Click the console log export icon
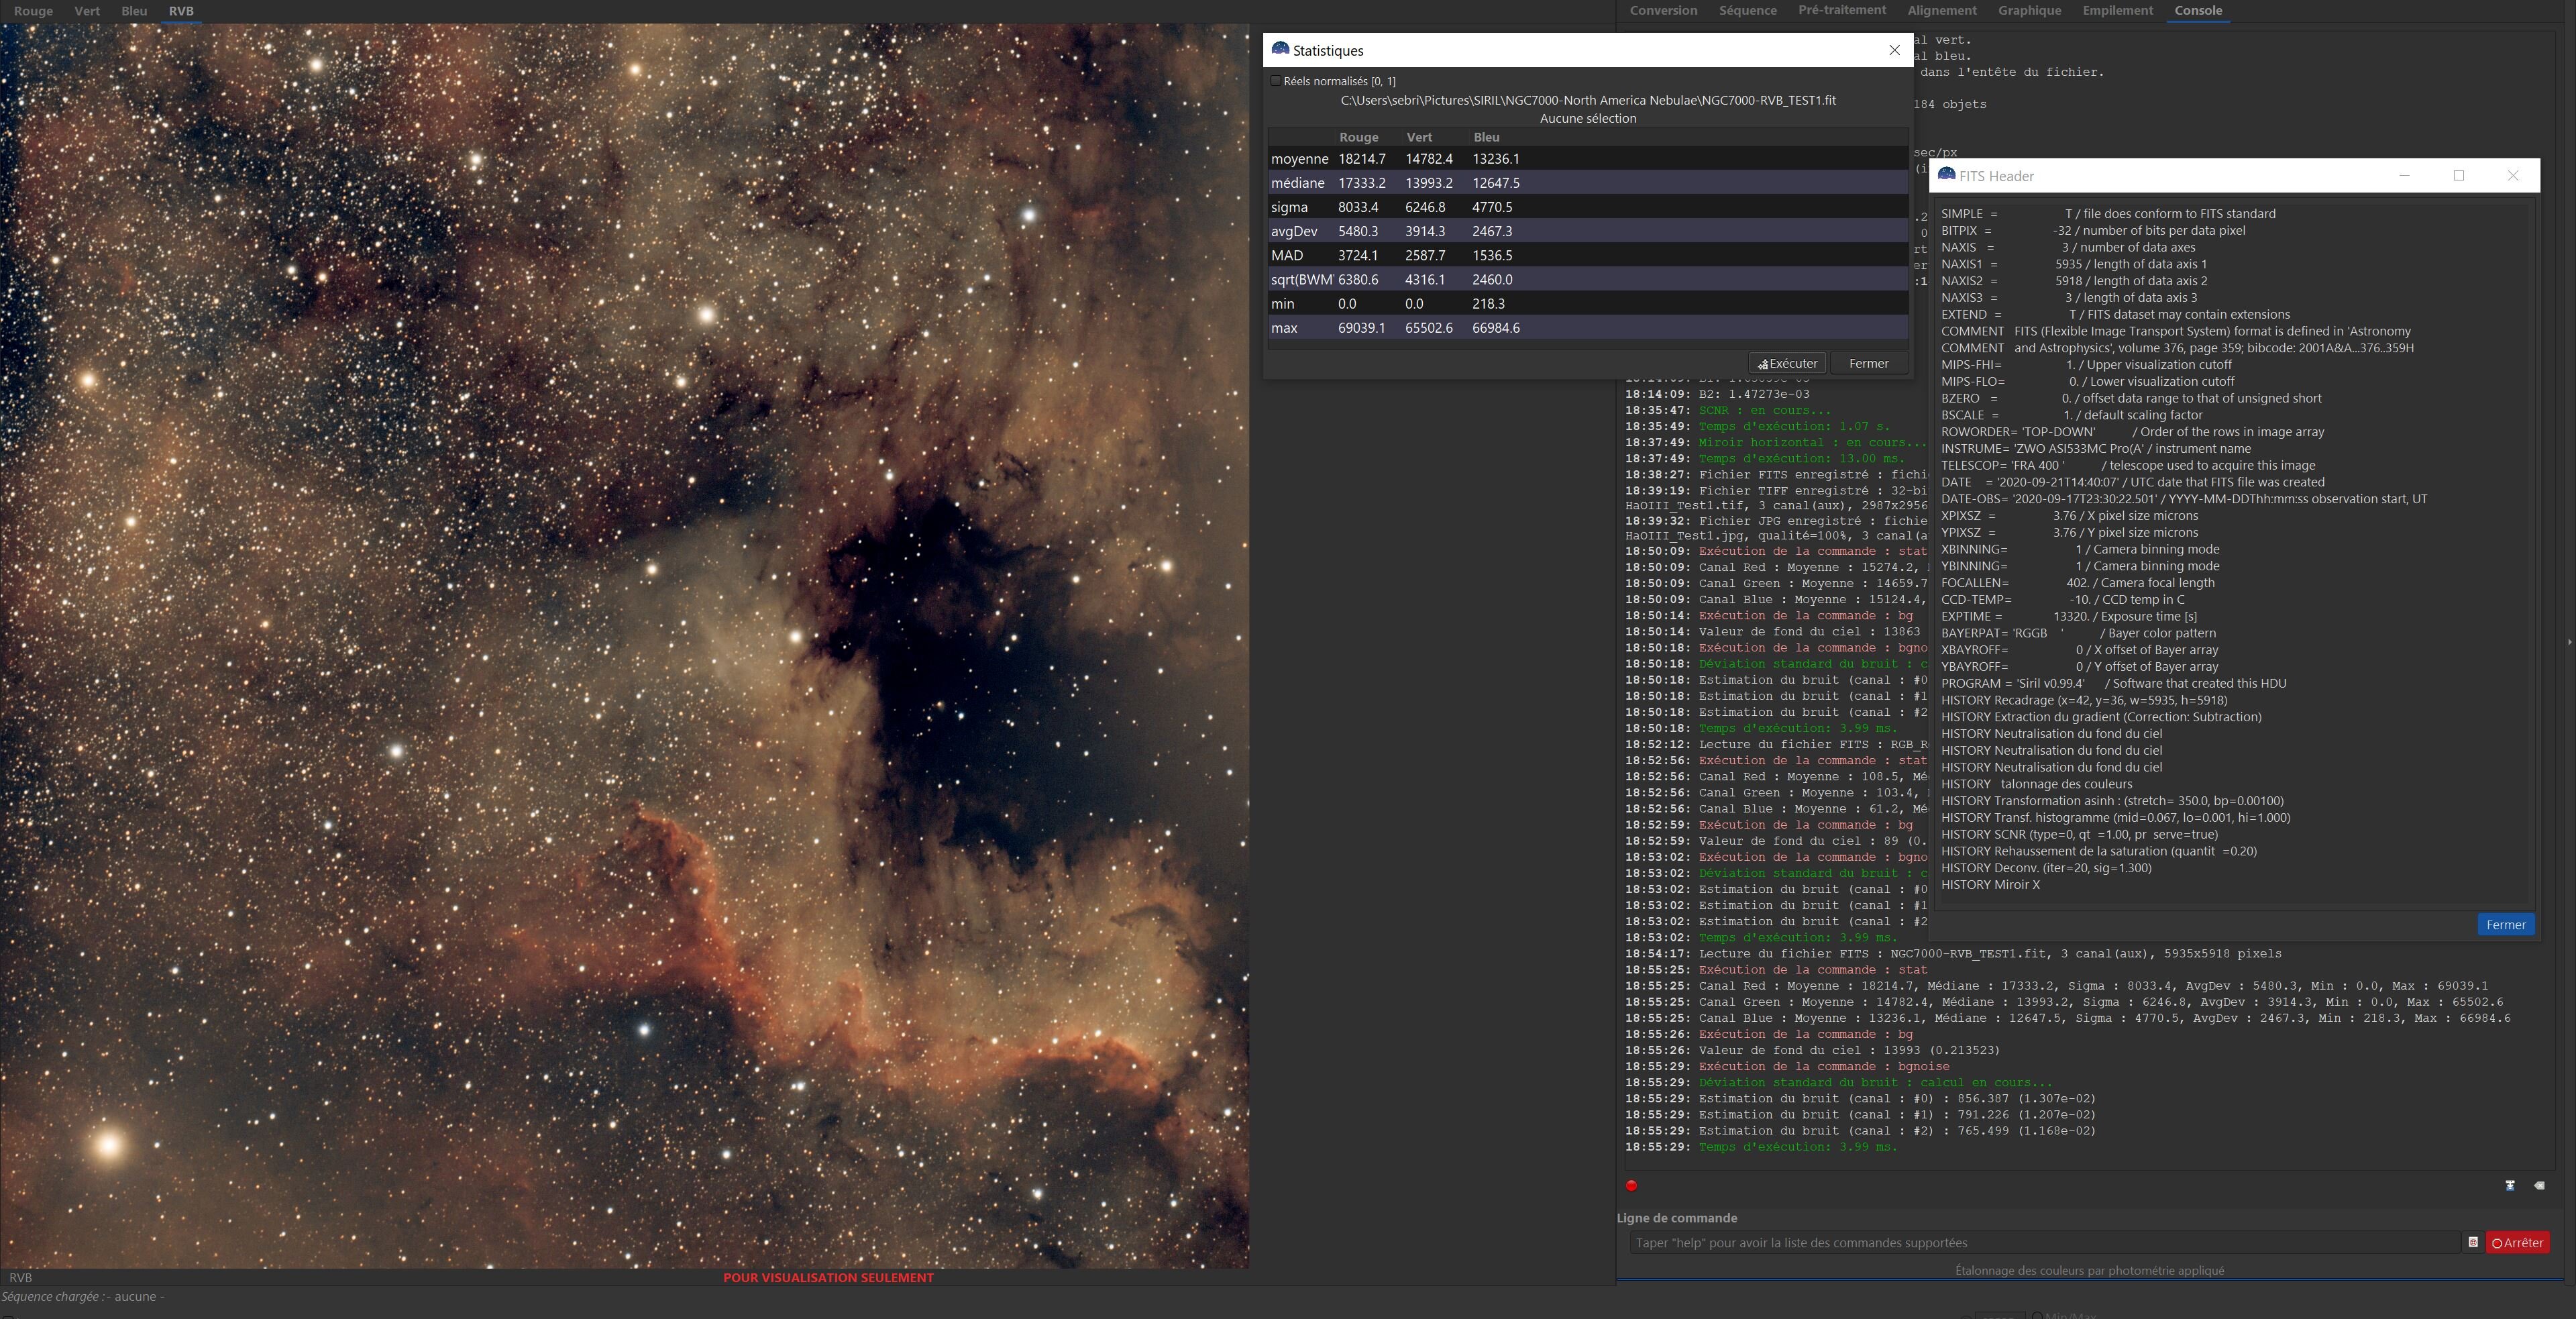This screenshot has height=1319, width=2576. pos(2509,1185)
